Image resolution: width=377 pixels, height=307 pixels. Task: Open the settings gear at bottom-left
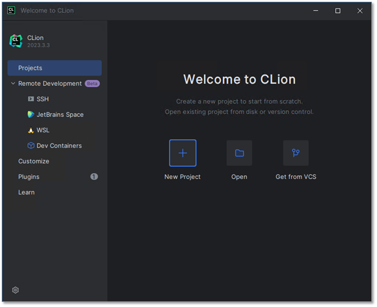pyautogui.click(x=15, y=290)
